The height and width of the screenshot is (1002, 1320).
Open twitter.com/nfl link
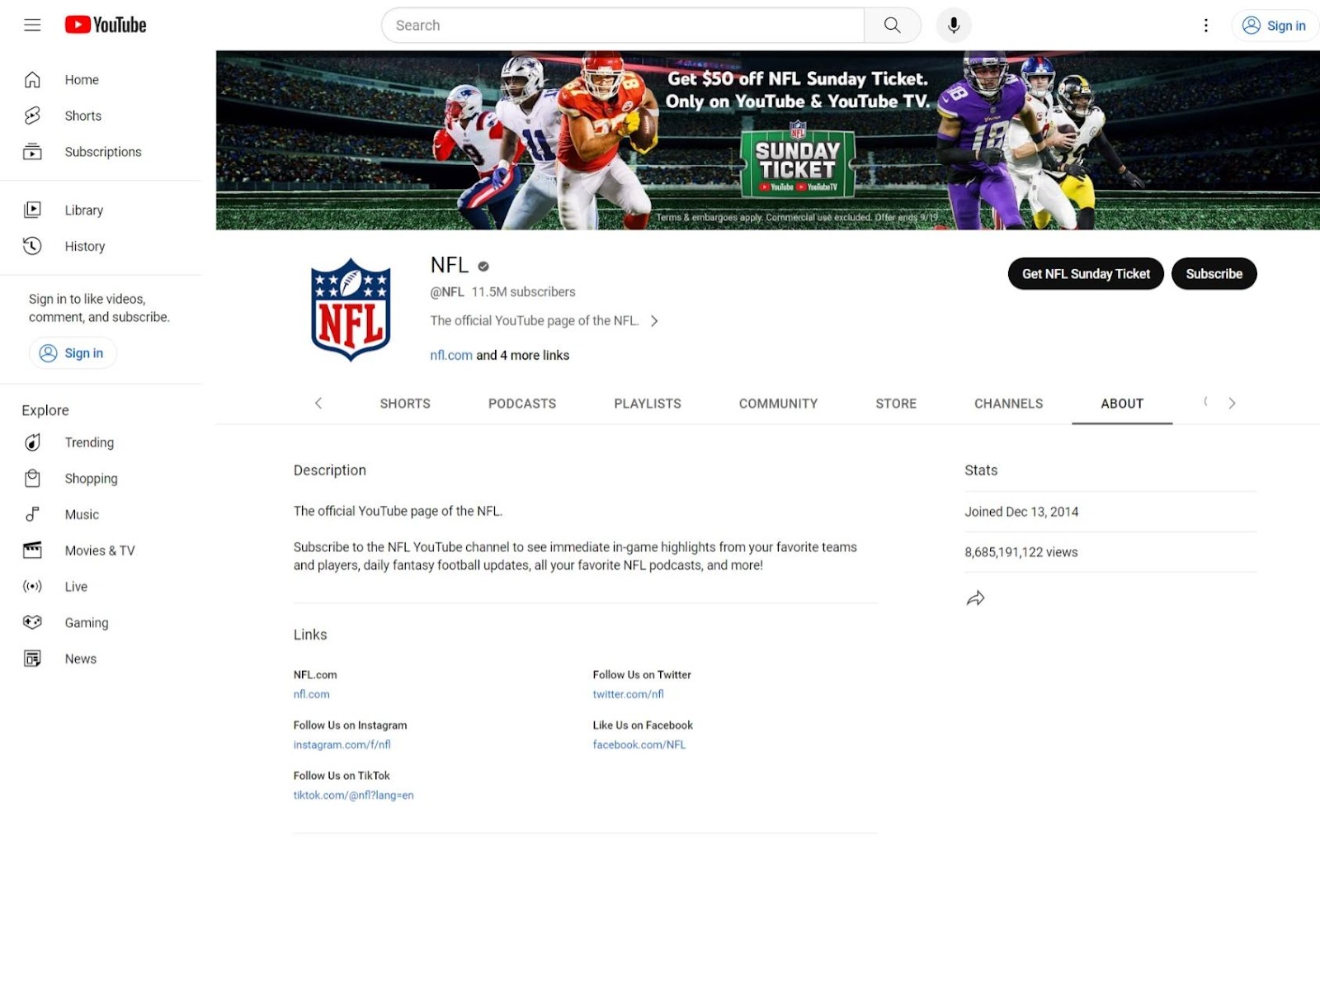click(628, 695)
